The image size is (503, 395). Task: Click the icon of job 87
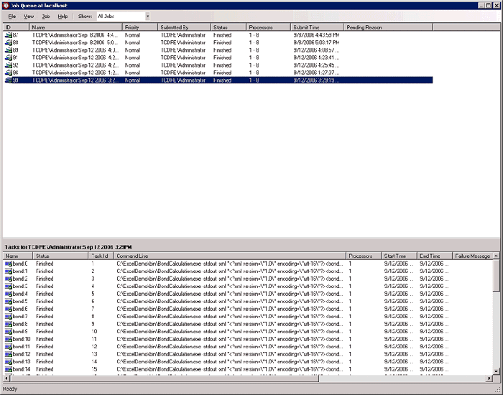click(8, 35)
